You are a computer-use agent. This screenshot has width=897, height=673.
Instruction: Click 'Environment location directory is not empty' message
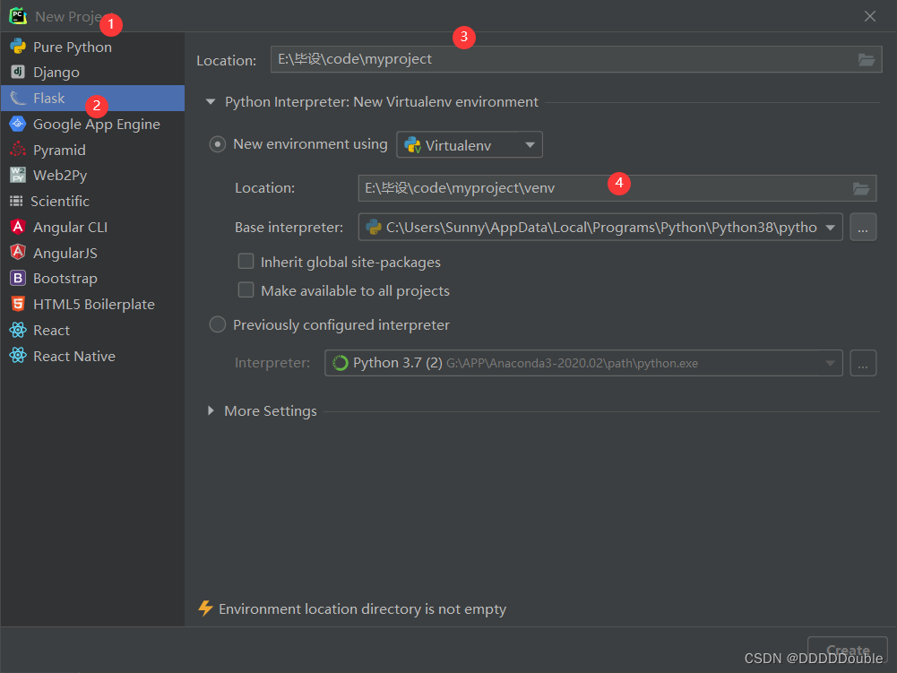363,608
